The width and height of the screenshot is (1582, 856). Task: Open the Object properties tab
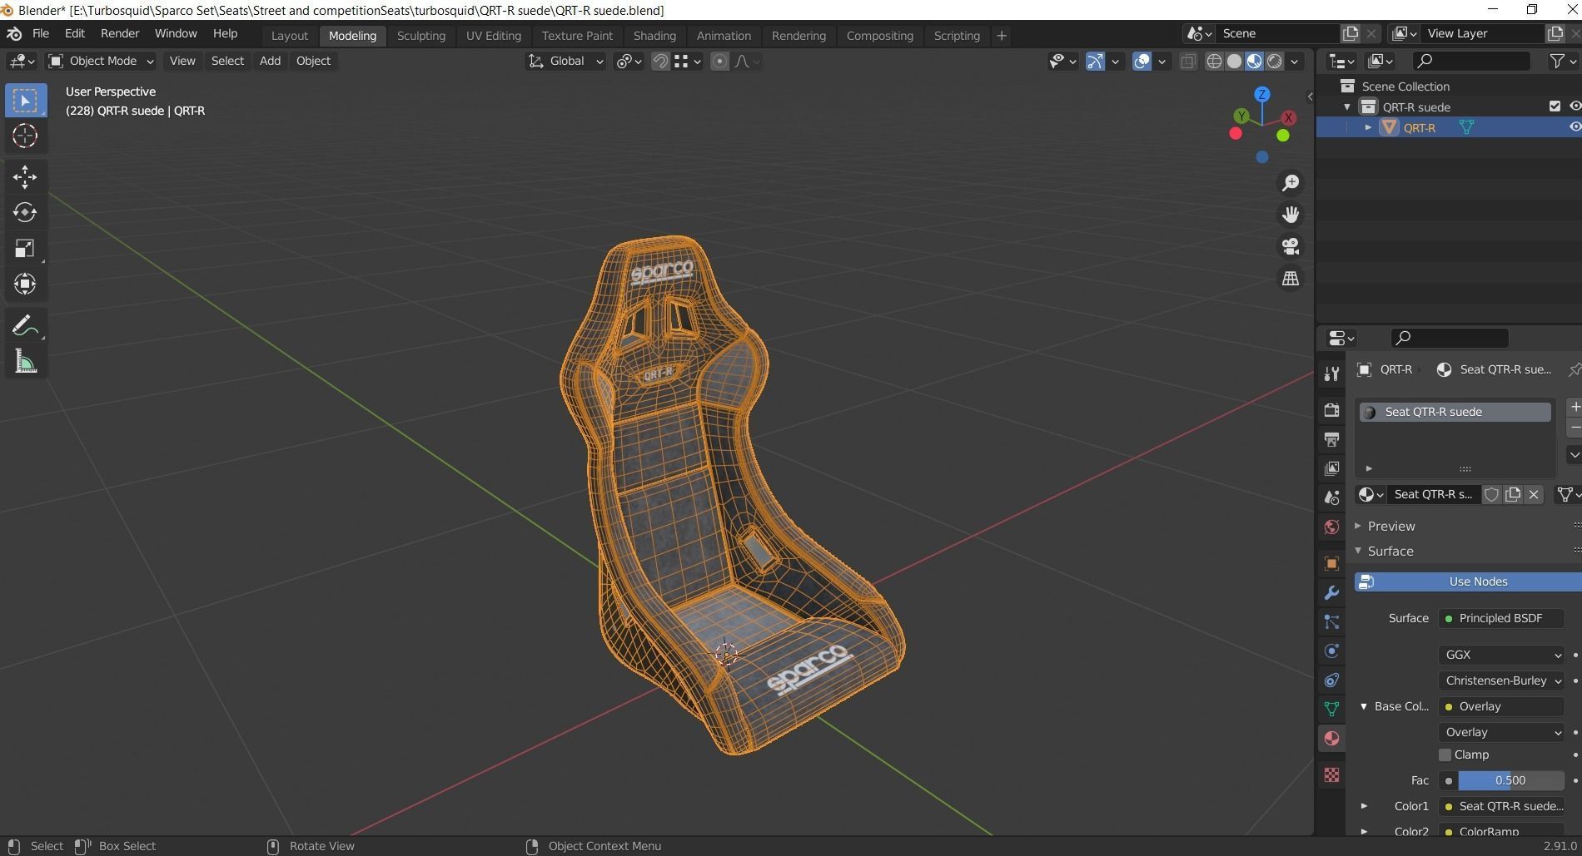pyautogui.click(x=1331, y=563)
